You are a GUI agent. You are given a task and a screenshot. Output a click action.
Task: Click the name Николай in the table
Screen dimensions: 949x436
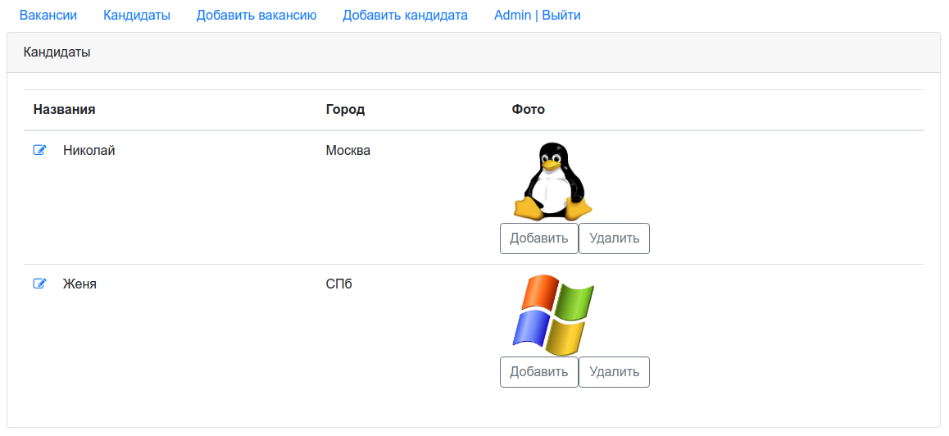[89, 150]
